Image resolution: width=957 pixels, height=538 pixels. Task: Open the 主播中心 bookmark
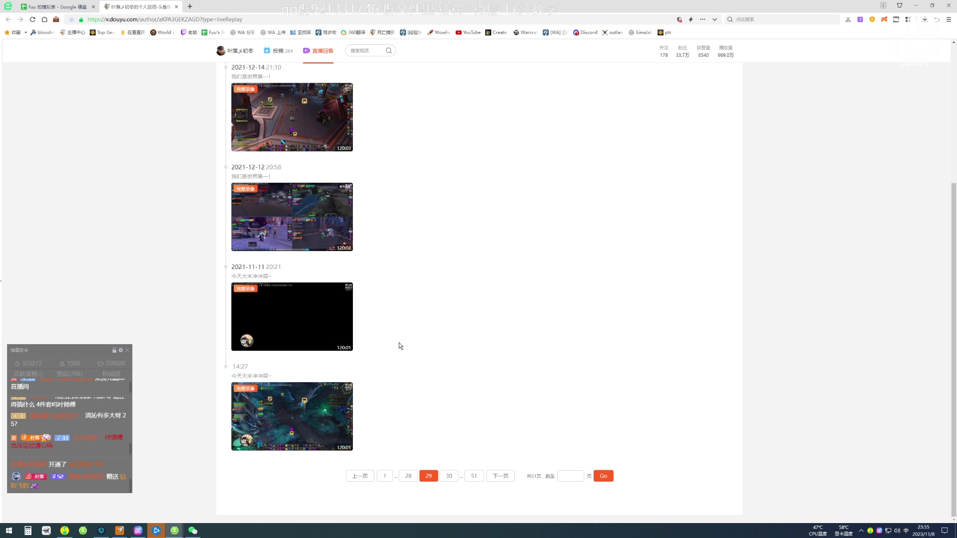[x=72, y=32]
